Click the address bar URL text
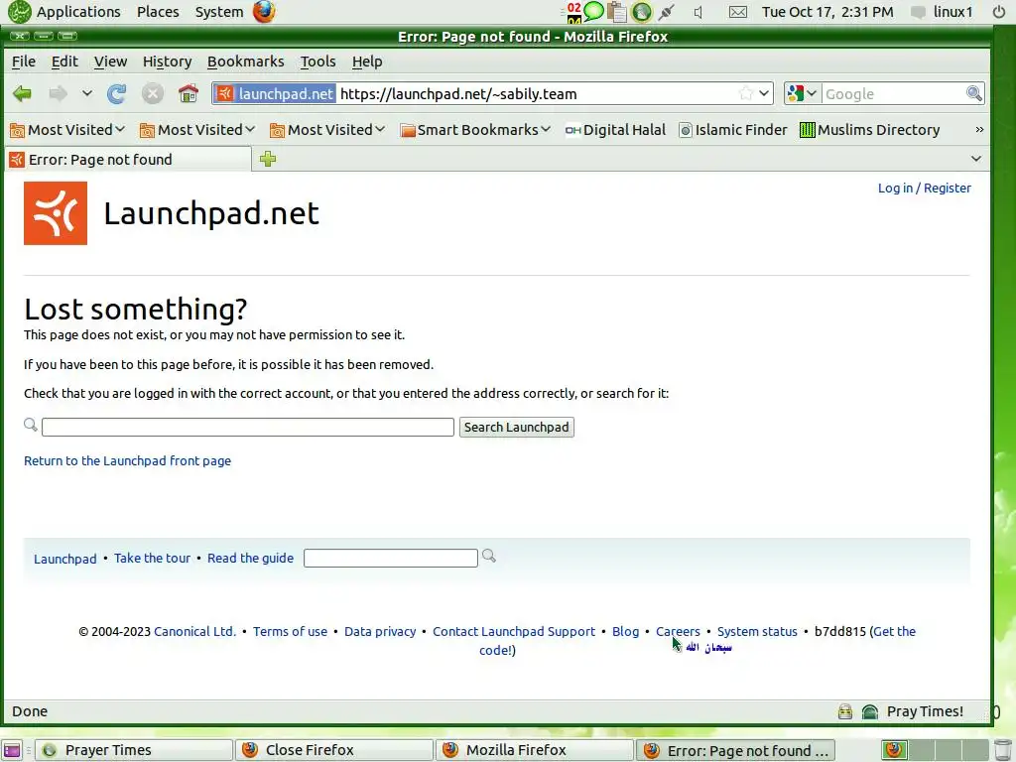 pos(458,94)
